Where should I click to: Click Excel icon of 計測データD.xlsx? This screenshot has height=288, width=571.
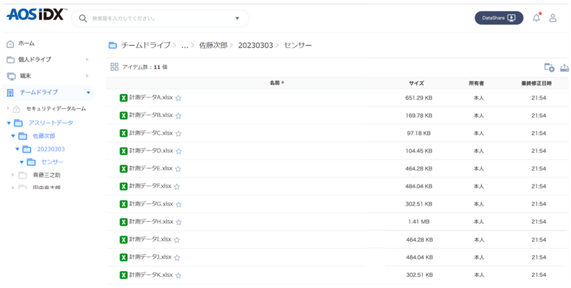coord(123,151)
